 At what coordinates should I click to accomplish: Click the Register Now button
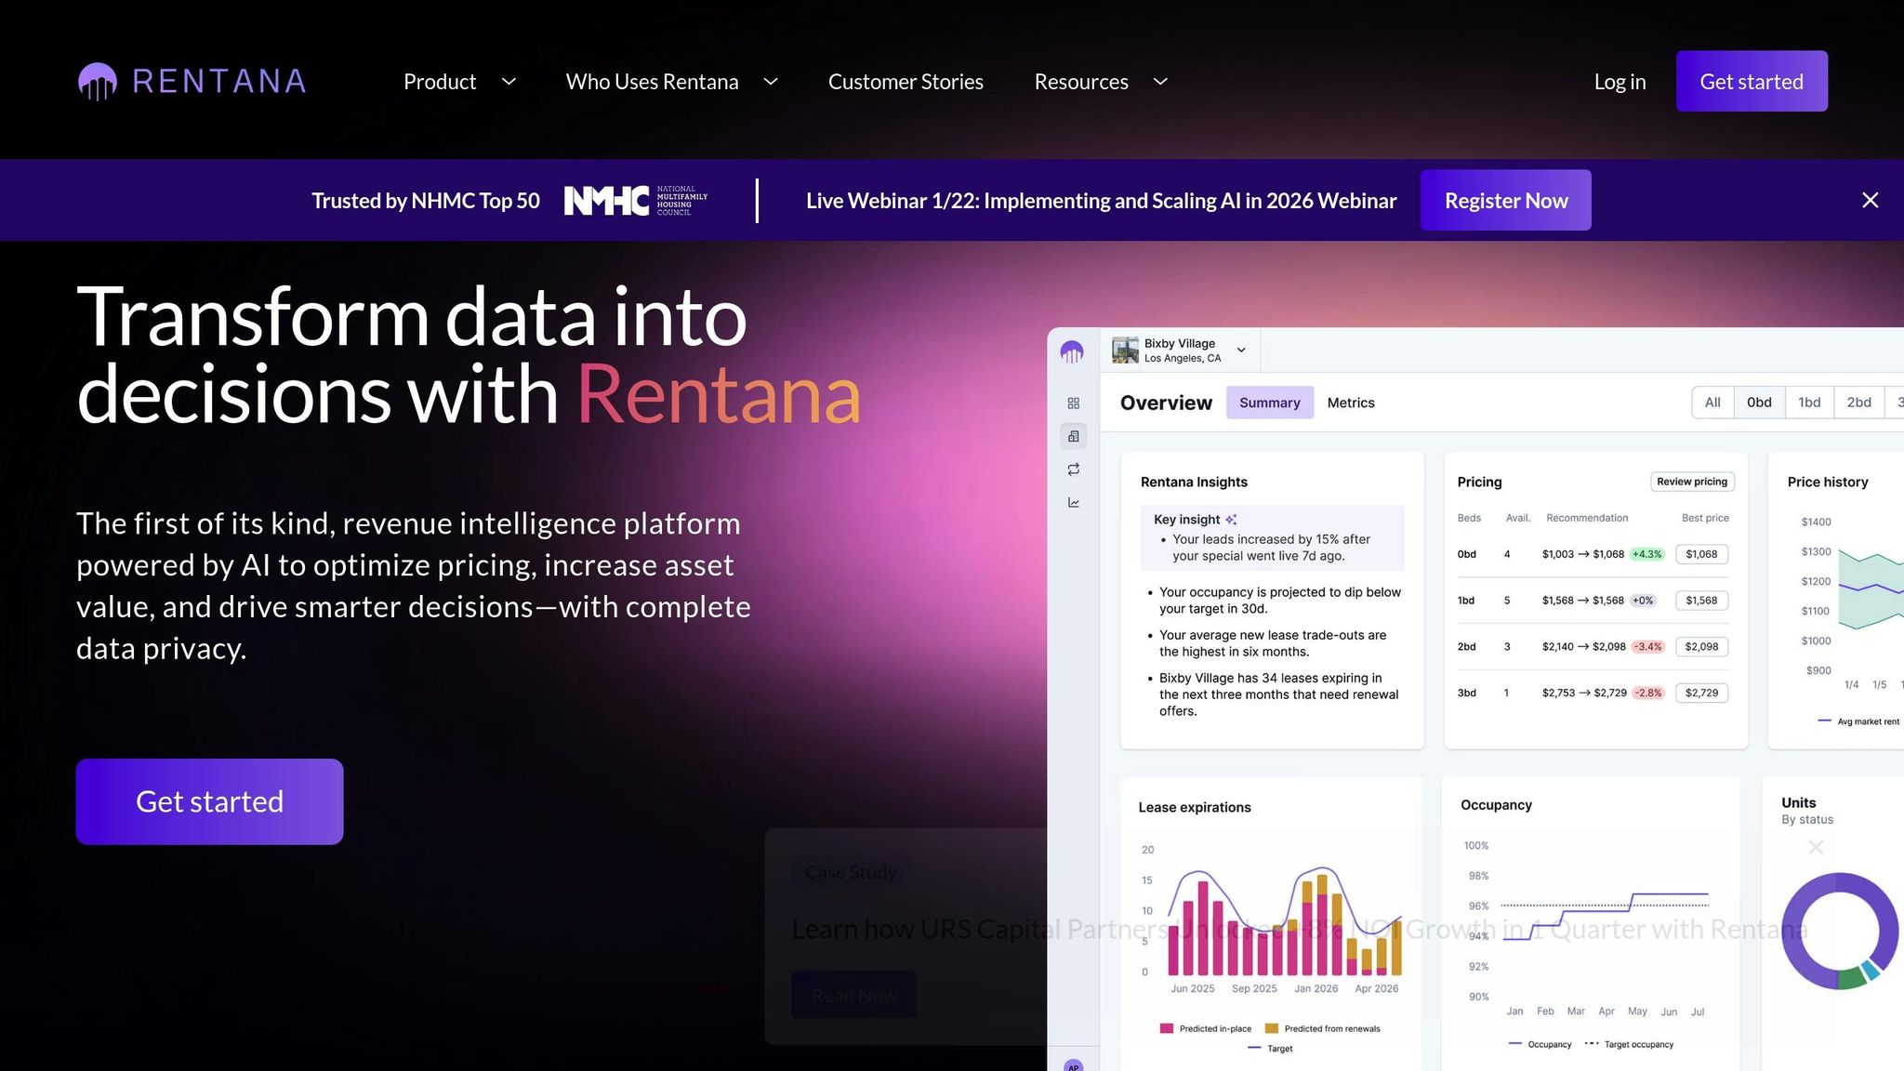[1505, 201]
